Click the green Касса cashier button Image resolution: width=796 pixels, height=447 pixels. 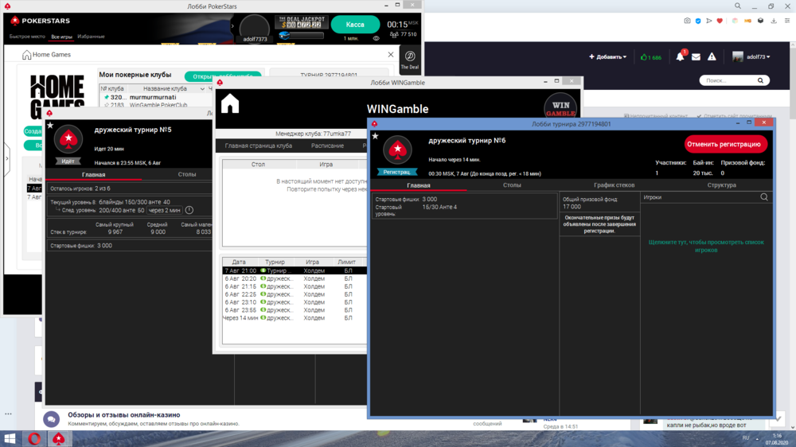pyautogui.click(x=355, y=25)
